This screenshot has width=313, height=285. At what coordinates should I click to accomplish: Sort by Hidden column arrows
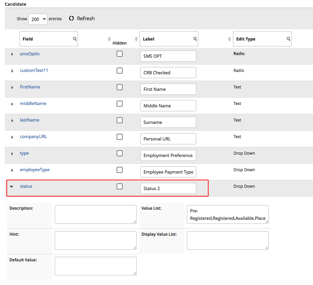click(136, 39)
